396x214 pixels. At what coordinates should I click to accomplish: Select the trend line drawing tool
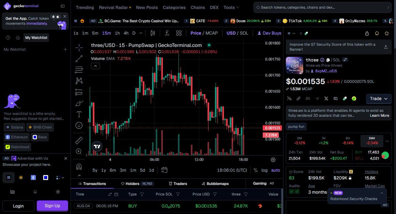pos(79,59)
